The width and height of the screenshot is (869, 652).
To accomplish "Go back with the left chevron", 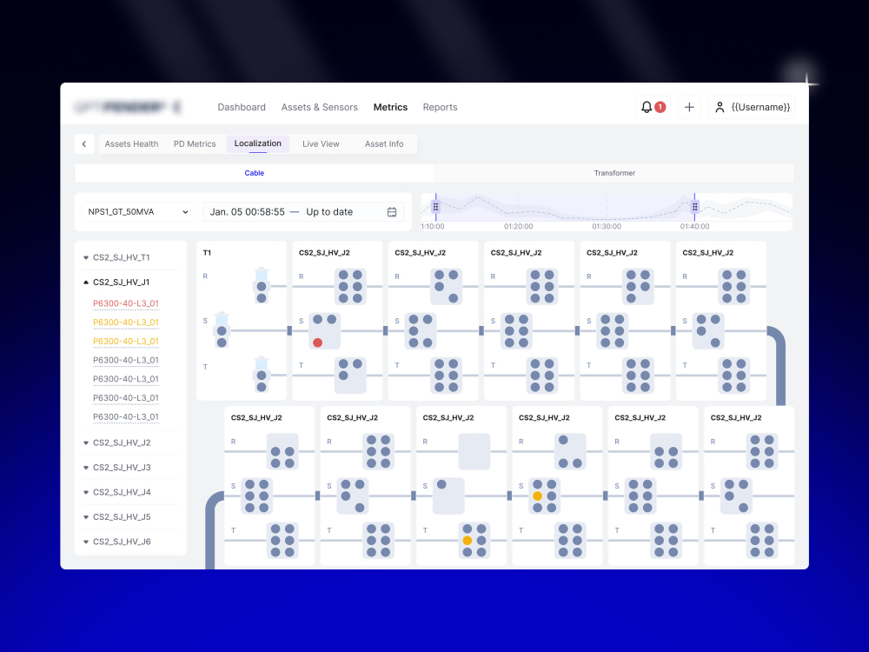I will (x=84, y=144).
